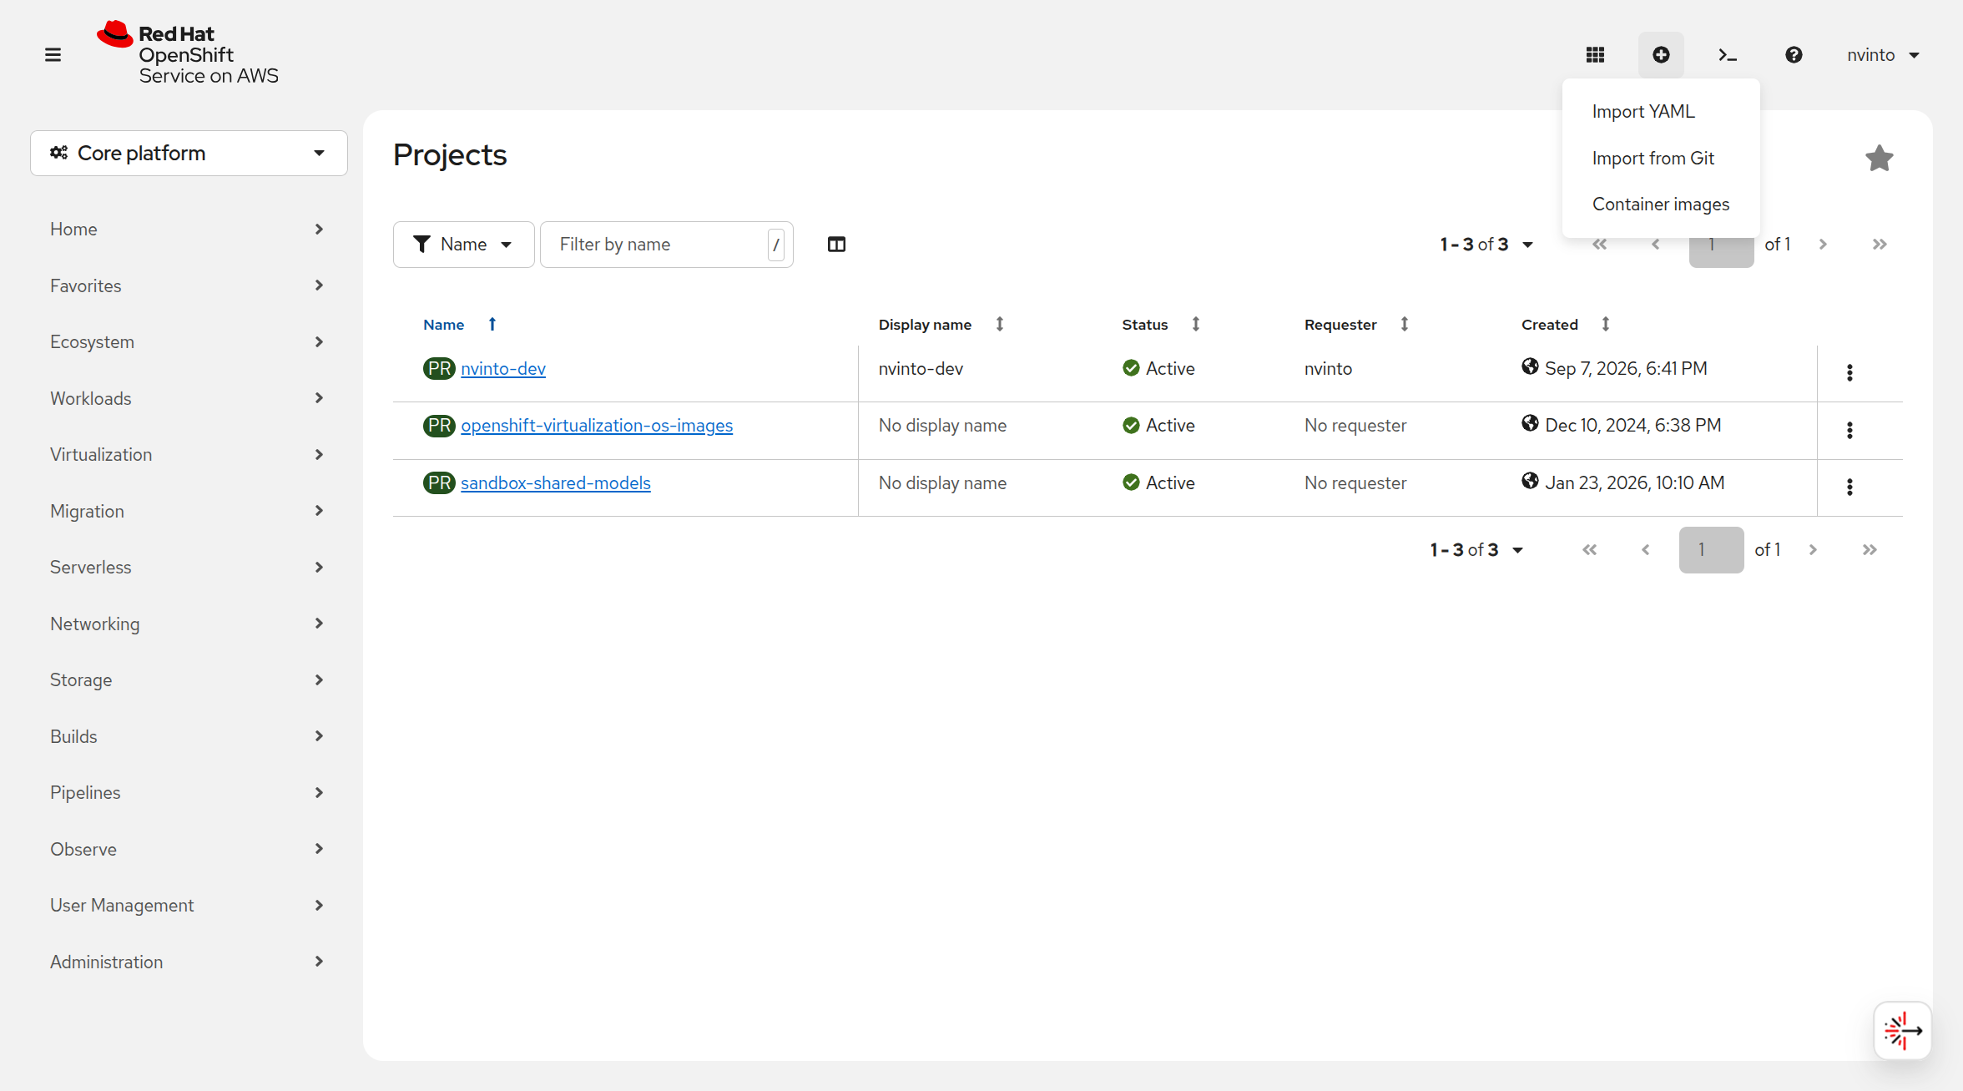Click PR badge next to nvinto-dev
This screenshot has height=1091, width=1963.
[x=439, y=368]
